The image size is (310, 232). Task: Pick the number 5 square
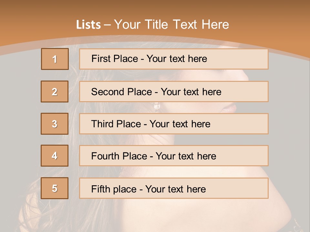click(x=55, y=188)
